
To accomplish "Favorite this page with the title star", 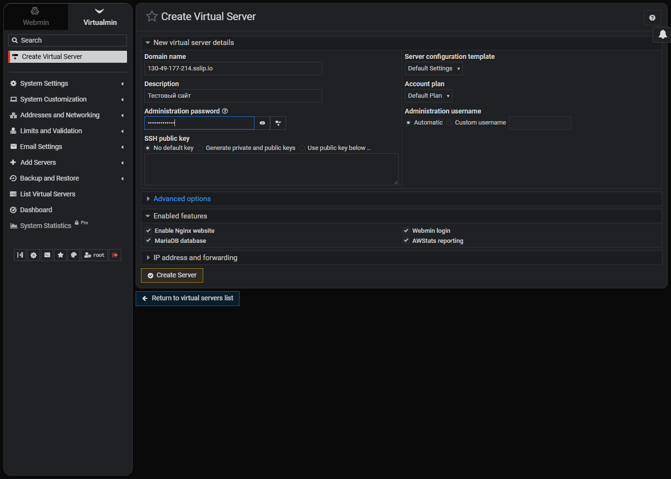I will pyautogui.click(x=152, y=16).
